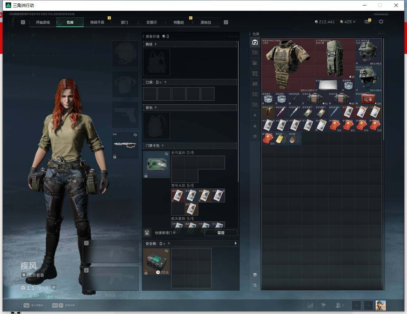The width and height of the screenshot is (407, 314).
Task: Select the red medical kit item
Action: click(368, 99)
